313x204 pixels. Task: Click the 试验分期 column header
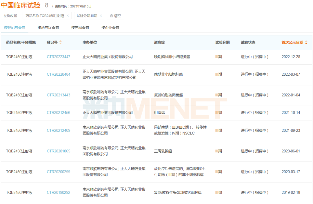click(x=222, y=42)
